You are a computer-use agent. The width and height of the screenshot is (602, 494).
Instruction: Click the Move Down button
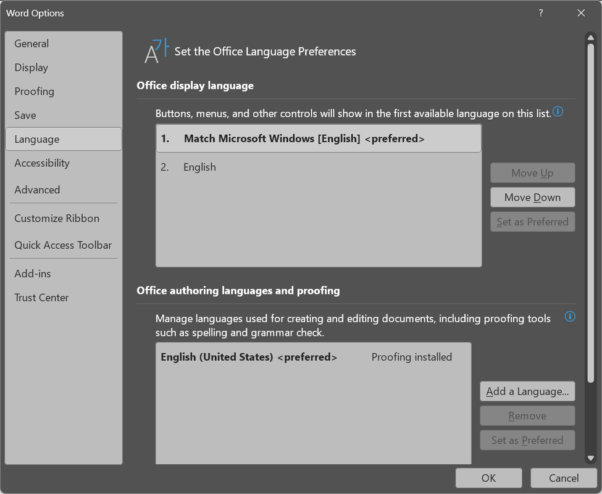click(532, 198)
